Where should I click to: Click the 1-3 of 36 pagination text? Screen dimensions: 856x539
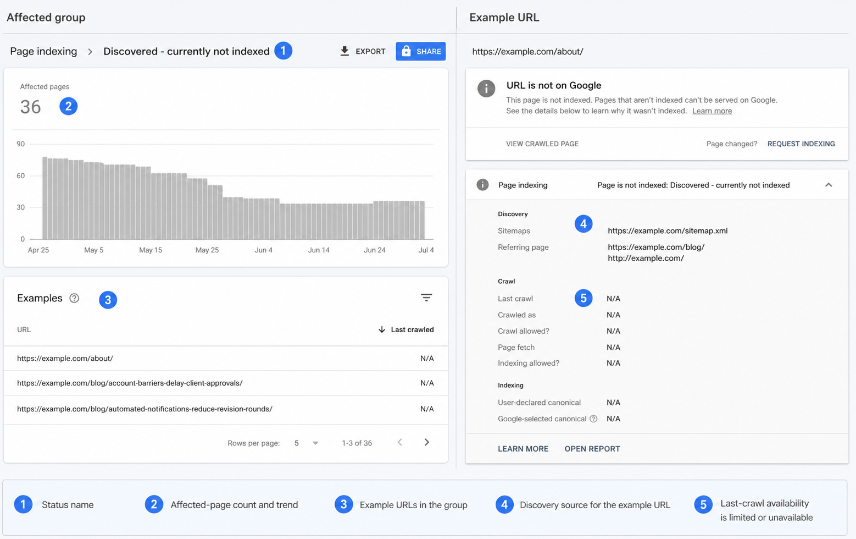pos(357,443)
